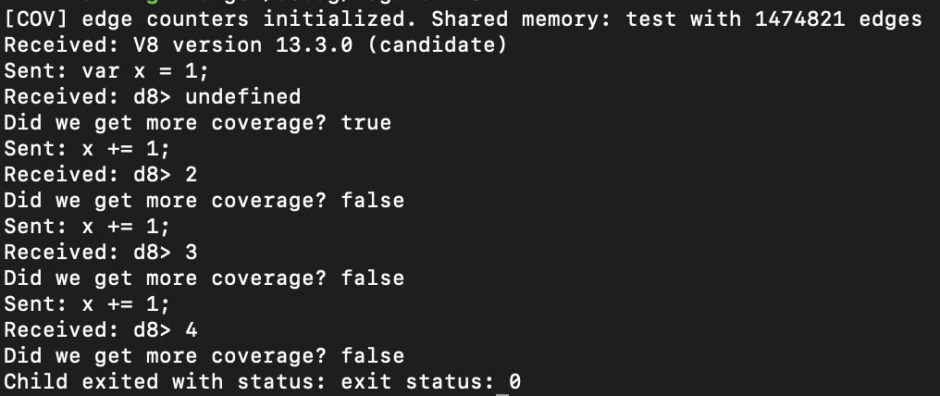This screenshot has width=940, height=396.
Task: Click the d8 output value 3
Action: tap(192, 252)
